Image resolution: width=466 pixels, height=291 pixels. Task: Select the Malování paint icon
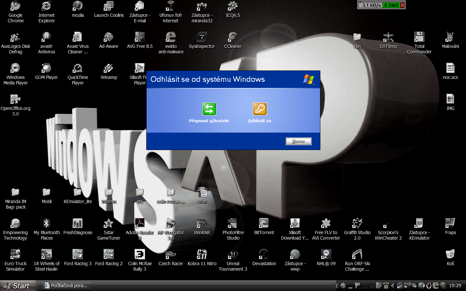pos(450,37)
